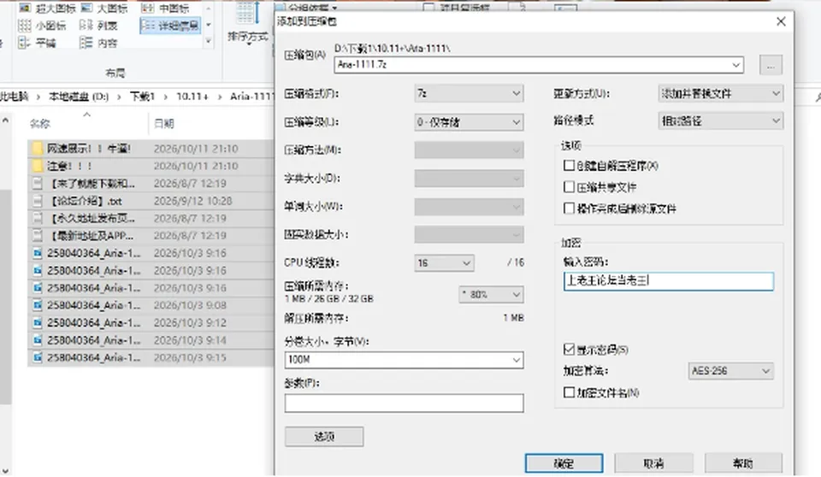Sort files by the 日期 column header
Image resolution: width=821 pixels, height=477 pixels.
(x=164, y=124)
